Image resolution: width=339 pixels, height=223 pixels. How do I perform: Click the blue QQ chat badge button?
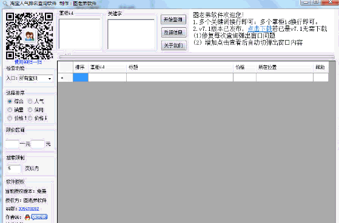coord(39,217)
